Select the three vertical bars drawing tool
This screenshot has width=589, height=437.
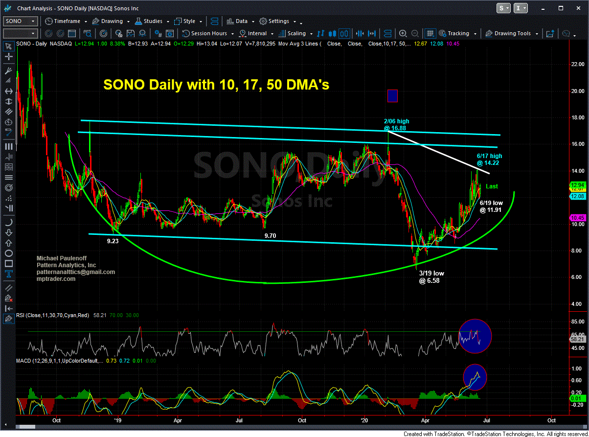[9, 146]
